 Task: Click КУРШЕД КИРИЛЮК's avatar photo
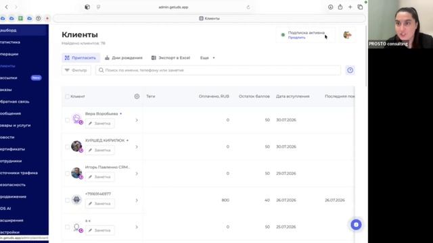click(x=76, y=146)
